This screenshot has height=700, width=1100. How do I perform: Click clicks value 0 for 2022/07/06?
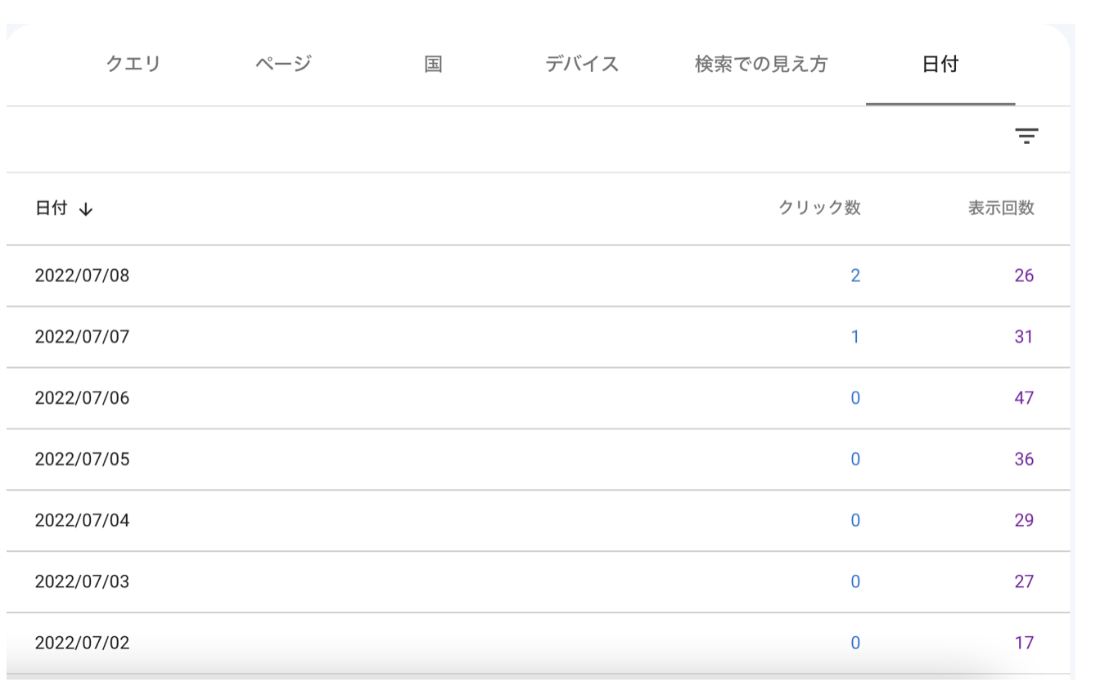click(855, 398)
